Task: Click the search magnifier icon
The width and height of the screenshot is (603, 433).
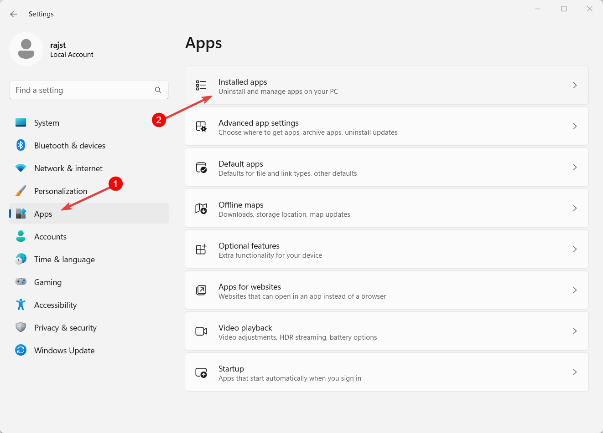Action: click(x=158, y=90)
